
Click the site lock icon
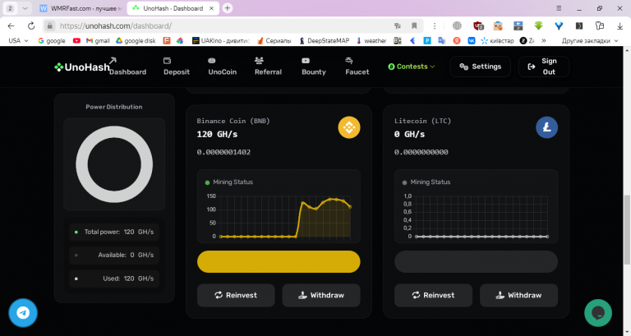coord(49,25)
